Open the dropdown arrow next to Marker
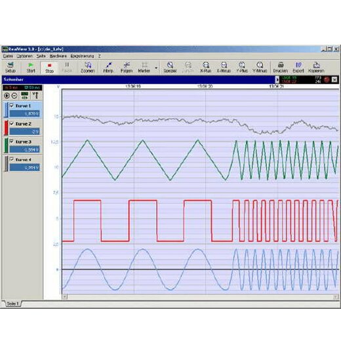341x354 pixels. (156, 68)
